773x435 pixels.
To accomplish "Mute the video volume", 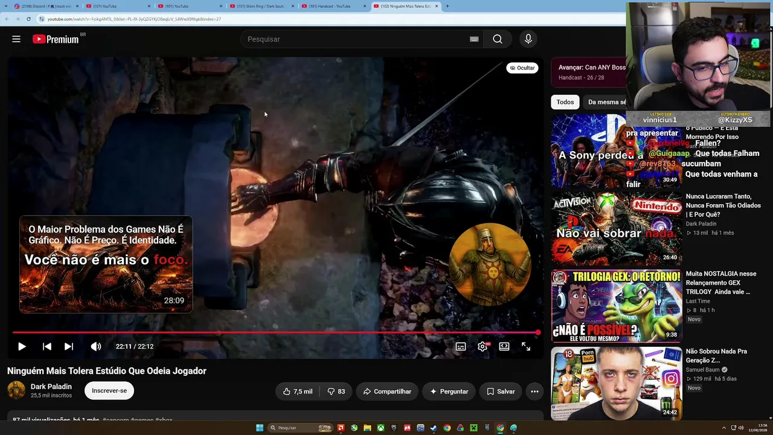I will 96,346.
